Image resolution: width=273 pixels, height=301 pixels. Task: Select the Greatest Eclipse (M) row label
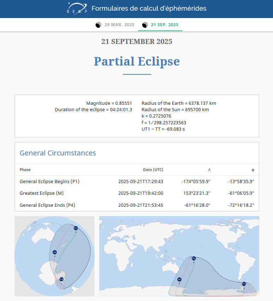point(41,193)
